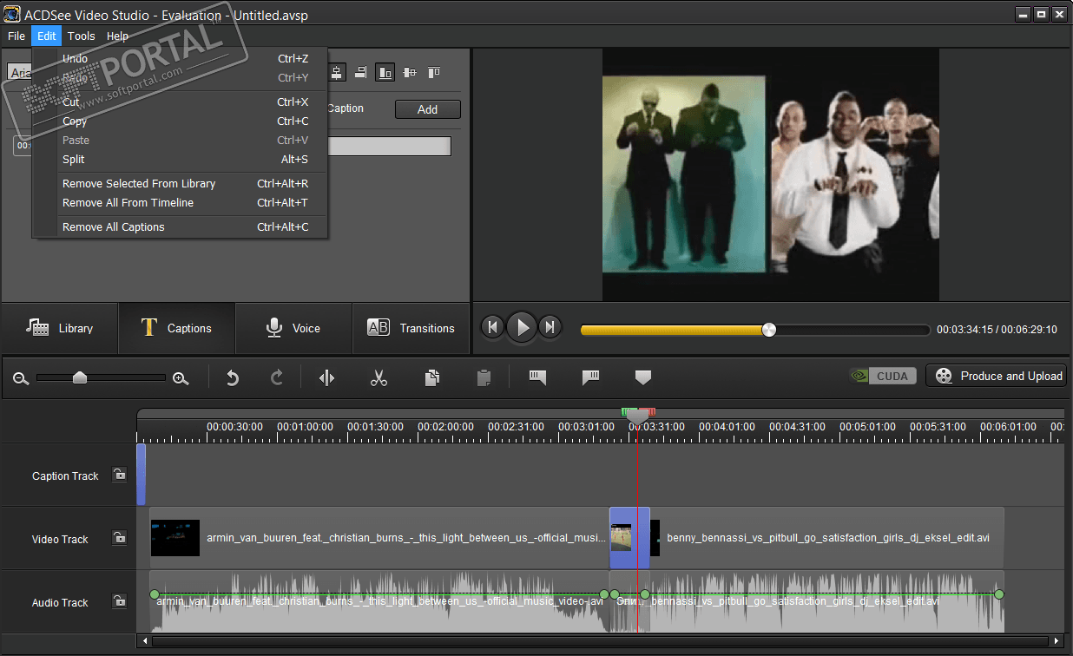
Task: Skip to previous frame in the player
Action: (x=493, y=327)
